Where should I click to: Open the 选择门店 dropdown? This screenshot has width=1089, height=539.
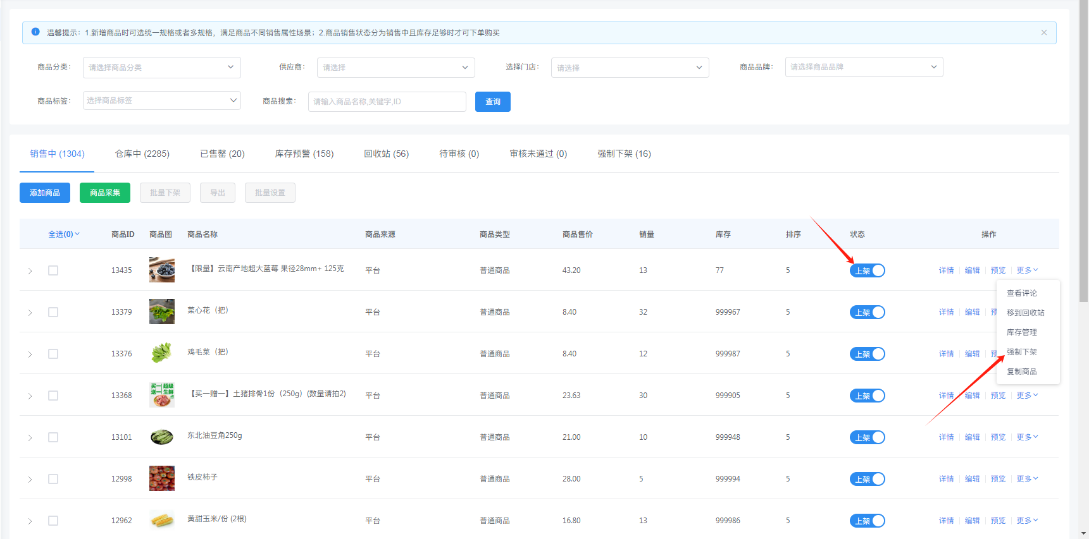[630, 68]
